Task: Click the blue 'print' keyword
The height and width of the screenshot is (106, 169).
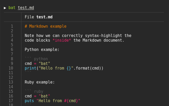Action: (x=31, y=68)
